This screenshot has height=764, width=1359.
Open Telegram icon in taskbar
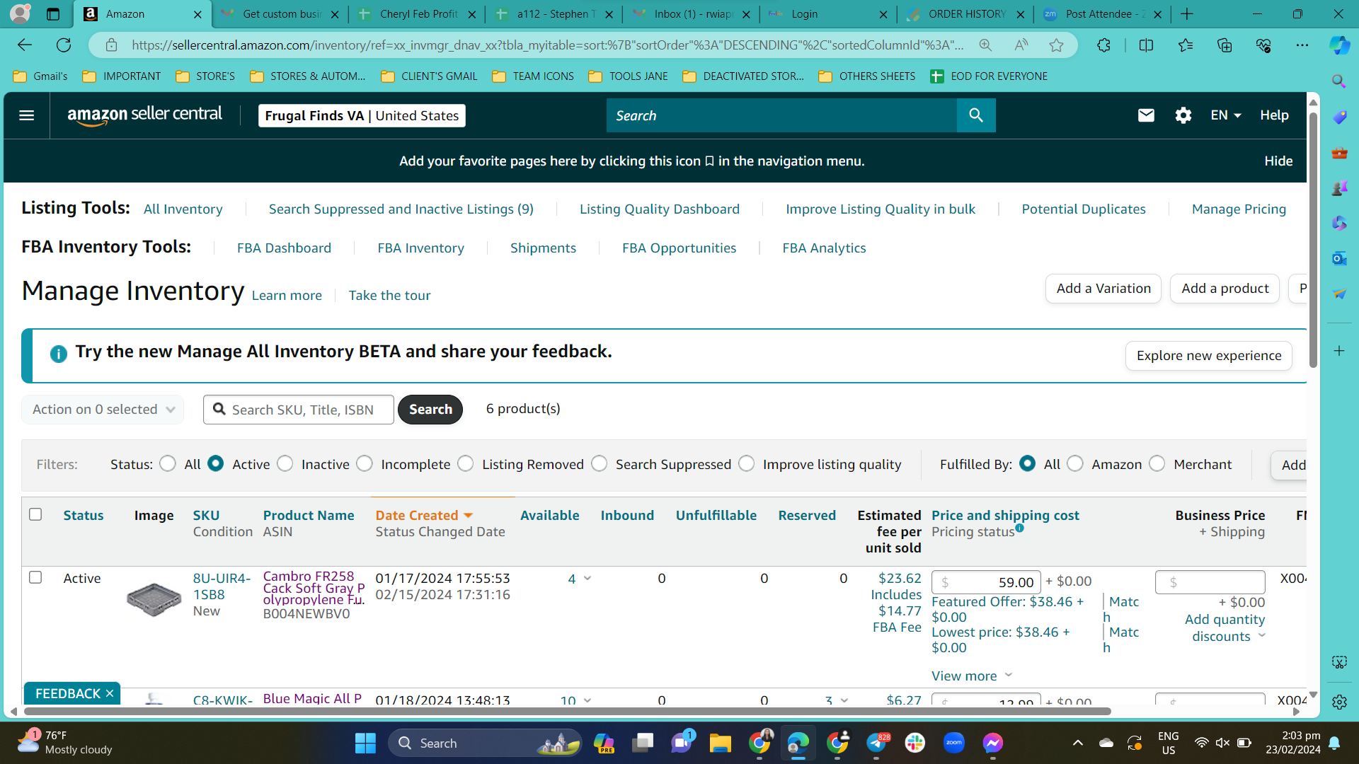point(876,743)
